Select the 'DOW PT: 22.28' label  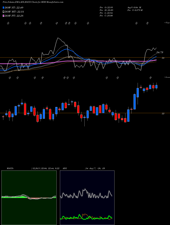point(14,16)
